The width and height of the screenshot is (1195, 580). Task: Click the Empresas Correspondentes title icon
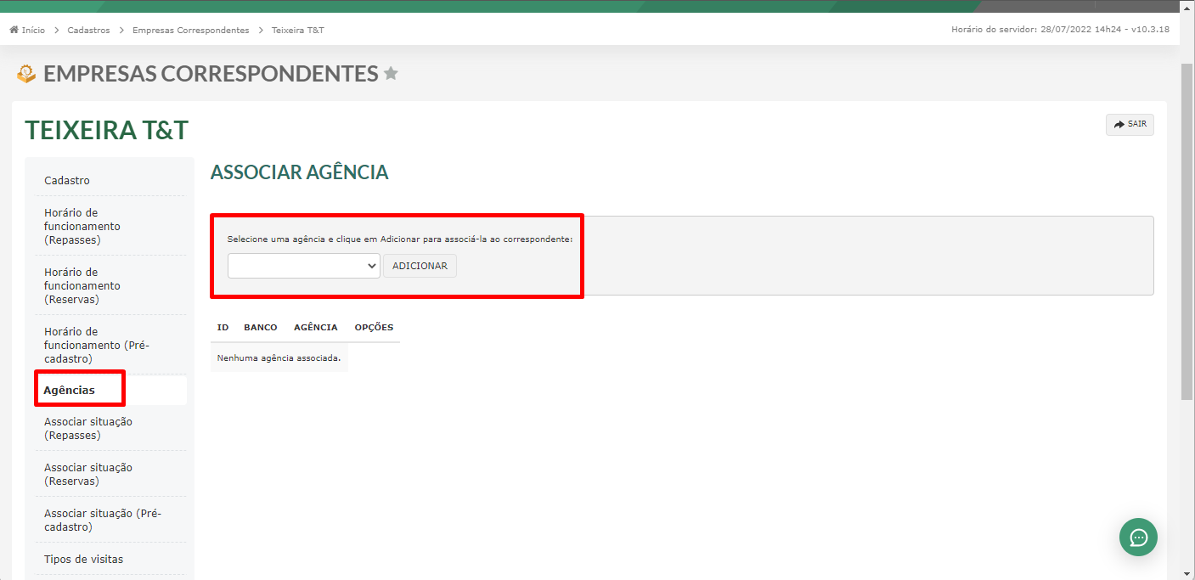click(x=26, y=74)
